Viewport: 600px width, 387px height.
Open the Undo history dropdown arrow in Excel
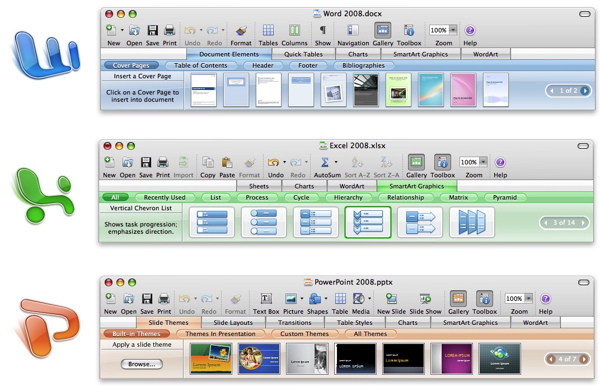284,162
